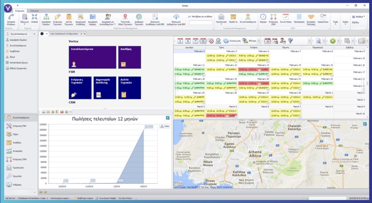
Task: Switch to the Επιλογές ribbon tab
Action: [x=35, y=11]
